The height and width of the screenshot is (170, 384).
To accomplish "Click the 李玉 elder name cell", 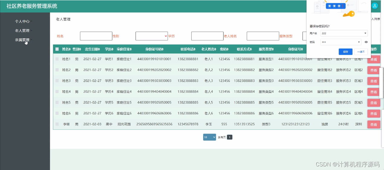I will 209,124.
